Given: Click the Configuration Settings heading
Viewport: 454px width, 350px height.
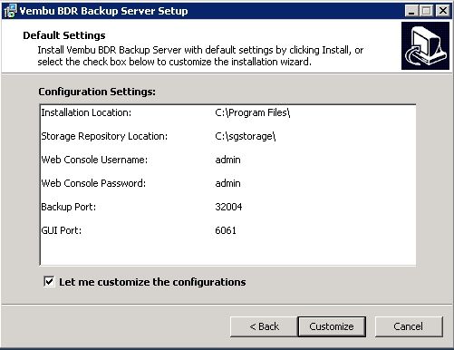Looking at the screenshot, I should click(97, 92).
